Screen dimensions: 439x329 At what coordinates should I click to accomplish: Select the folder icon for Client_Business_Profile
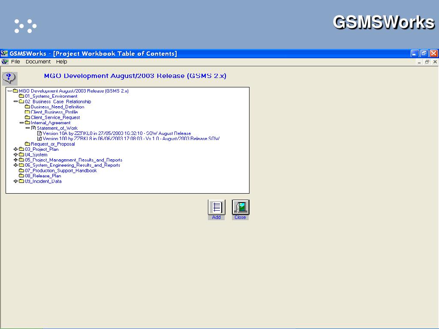pos(27,112)
